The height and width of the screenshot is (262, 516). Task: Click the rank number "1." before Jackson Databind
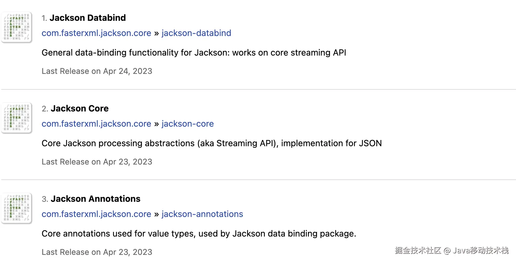44,18
